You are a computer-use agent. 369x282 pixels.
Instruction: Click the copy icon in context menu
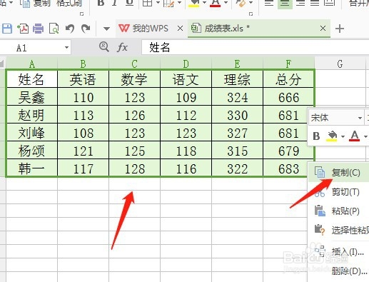[x=320, y=172]
